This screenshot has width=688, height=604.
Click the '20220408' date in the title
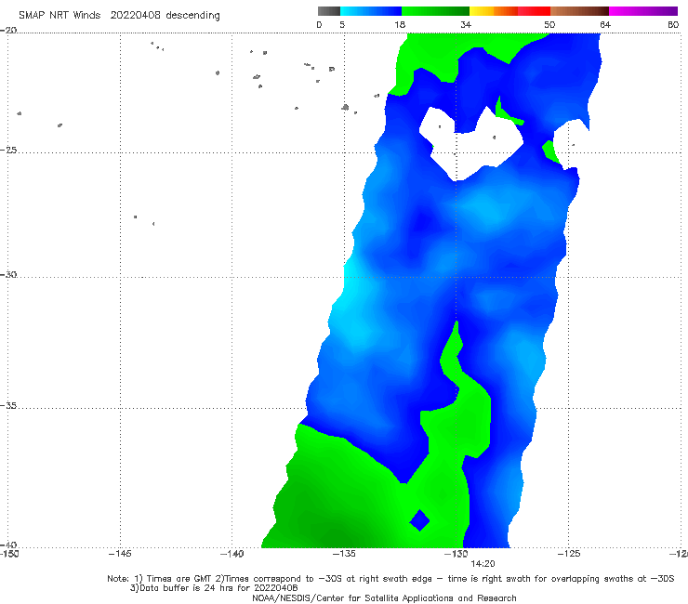[135, 16]
